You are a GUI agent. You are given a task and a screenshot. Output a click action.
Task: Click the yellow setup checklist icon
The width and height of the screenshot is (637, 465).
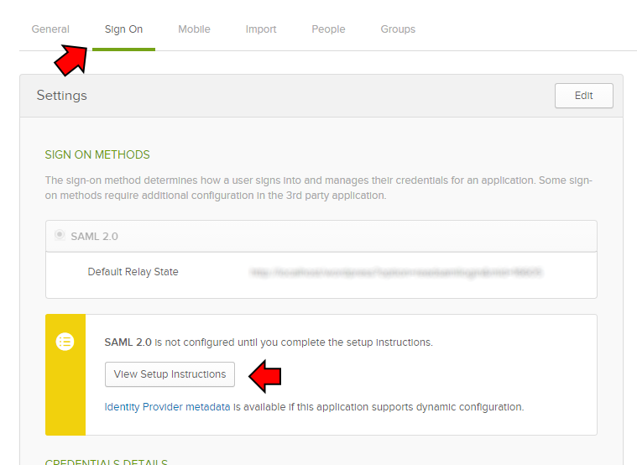pyautogui.click(x=65, y=342)
